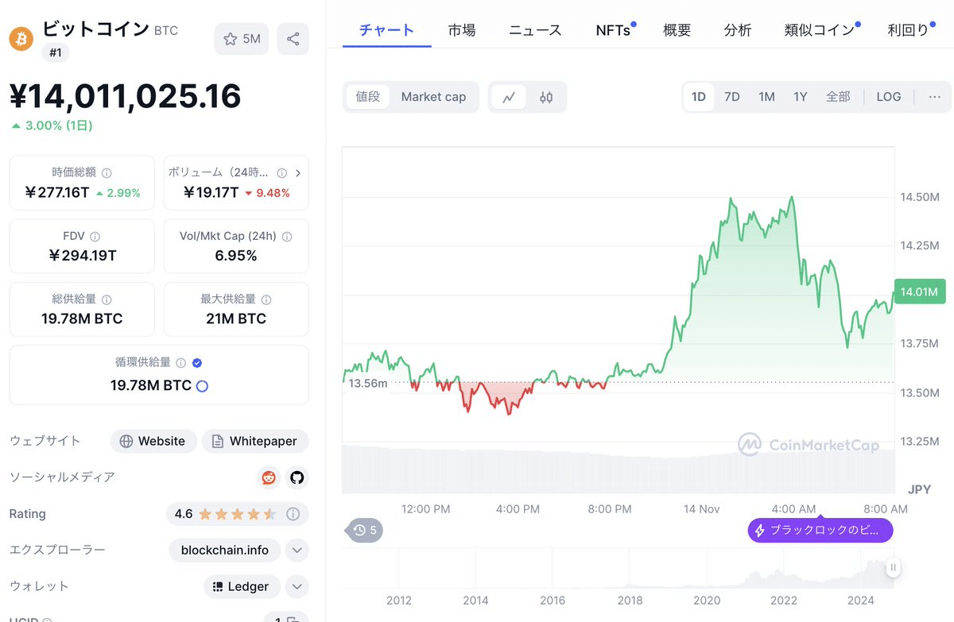Expand the Ledger wallet dropdown

(297, 586)
